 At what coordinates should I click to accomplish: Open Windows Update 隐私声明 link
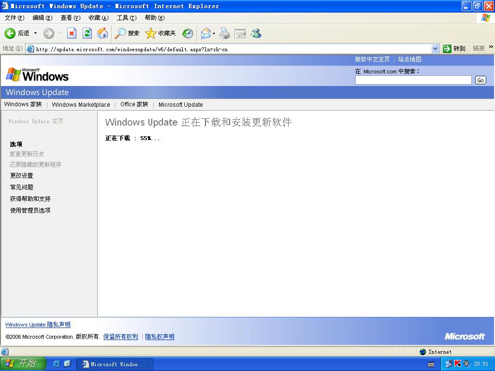click(x=38, y=325)
